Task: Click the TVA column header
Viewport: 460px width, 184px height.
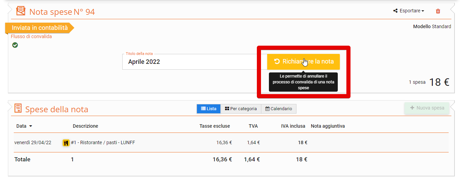Action: pos(253,126)
